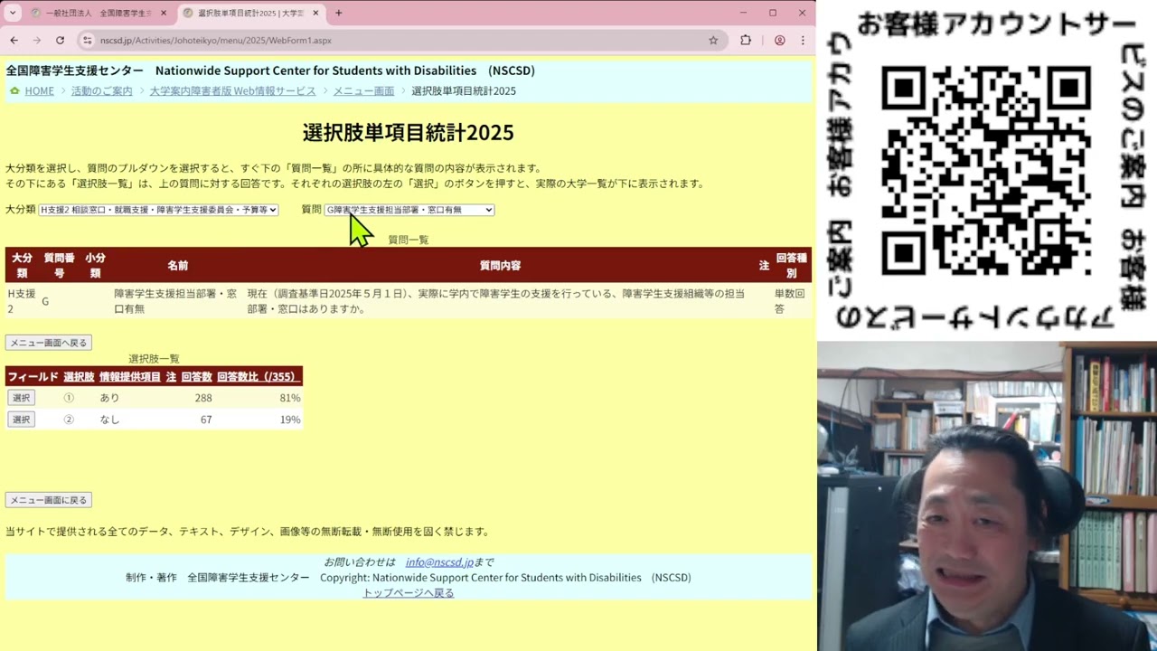Click the なし option text
Viewport: 1157px width, 651px height.
tap(109, 420)
